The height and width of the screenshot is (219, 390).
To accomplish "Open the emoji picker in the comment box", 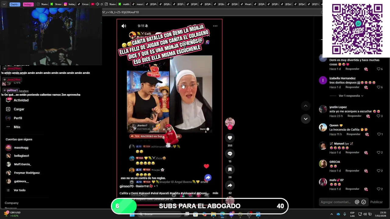I will click(363, 202).
